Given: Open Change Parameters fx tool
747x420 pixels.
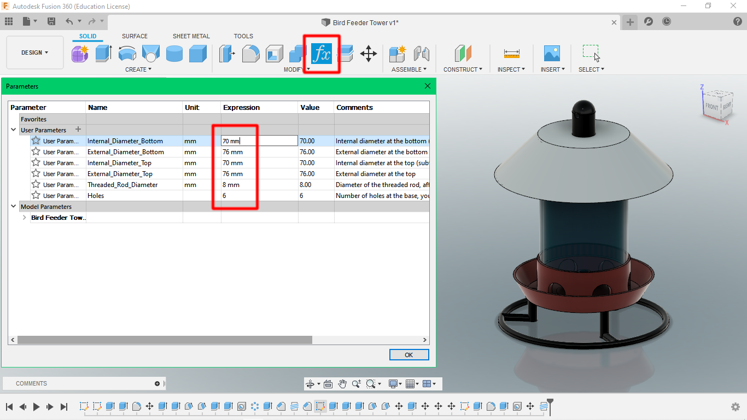Looking at the screenshot, I should pos(322,54).
